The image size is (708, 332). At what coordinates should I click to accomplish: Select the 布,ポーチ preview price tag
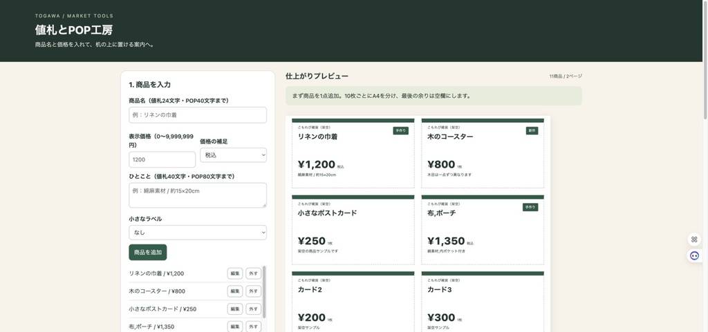click(x=483, y=230)
